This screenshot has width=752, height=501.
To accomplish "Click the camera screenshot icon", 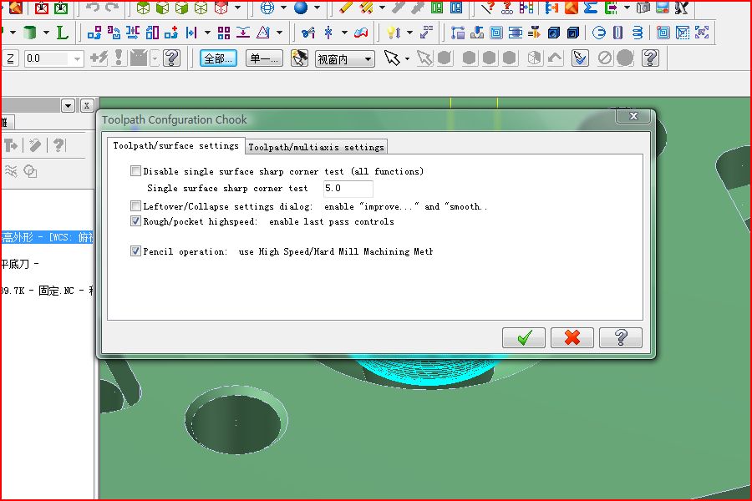I will pyautogui.click(x=643, y=8).
